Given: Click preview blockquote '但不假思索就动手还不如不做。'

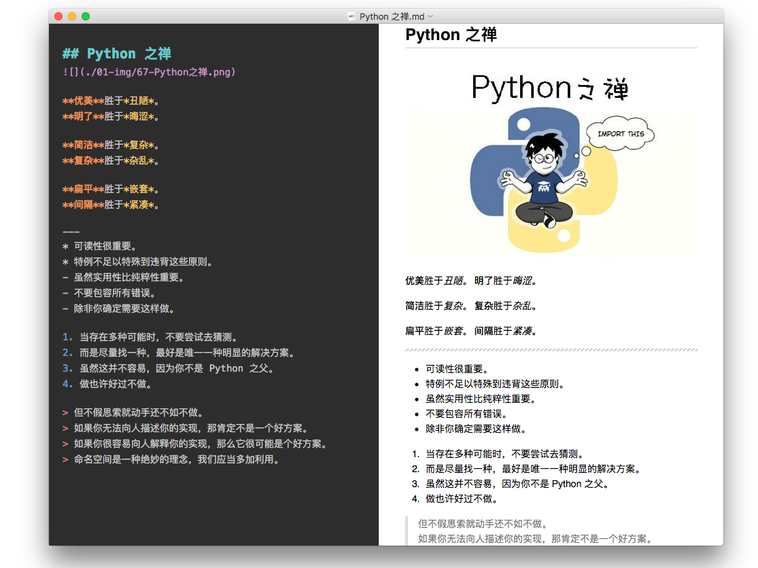Looking at the screenshot, I should tap(484, 524).
